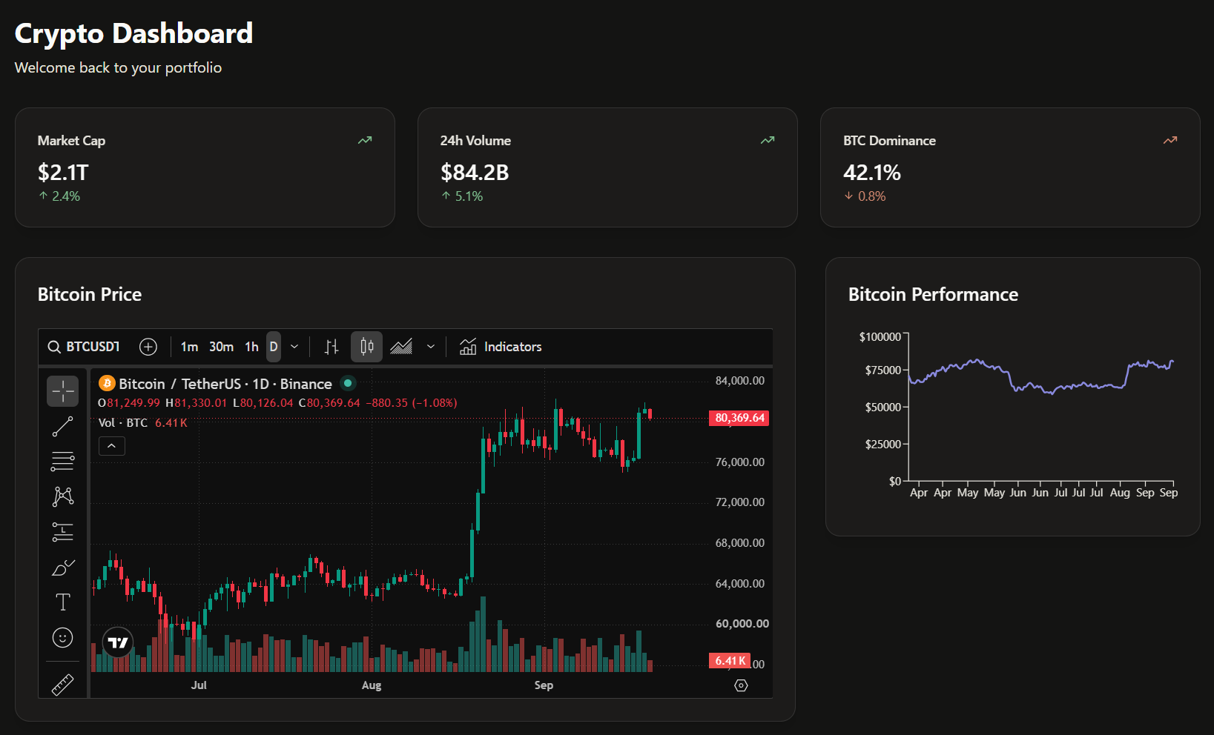Select the candlestick chart style
The image size is (1214, 735).
(366, 347)
